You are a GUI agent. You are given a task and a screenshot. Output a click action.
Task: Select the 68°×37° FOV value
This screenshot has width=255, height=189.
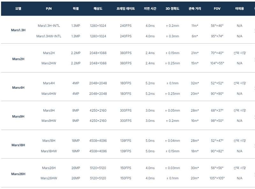(217, 110)
